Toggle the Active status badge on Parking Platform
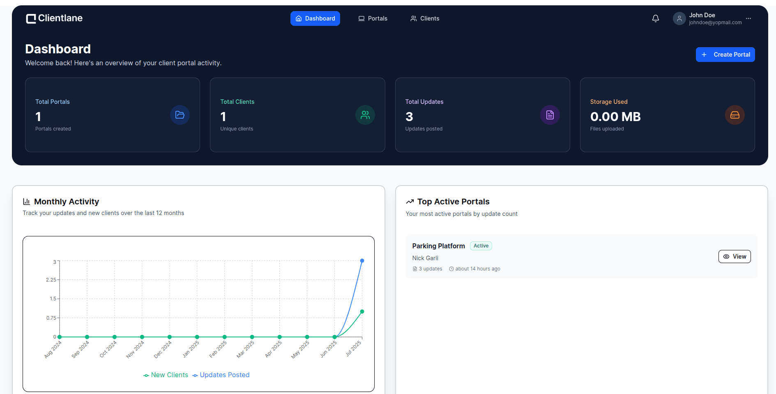Screen dimensions: 776x394 point(481,245)
